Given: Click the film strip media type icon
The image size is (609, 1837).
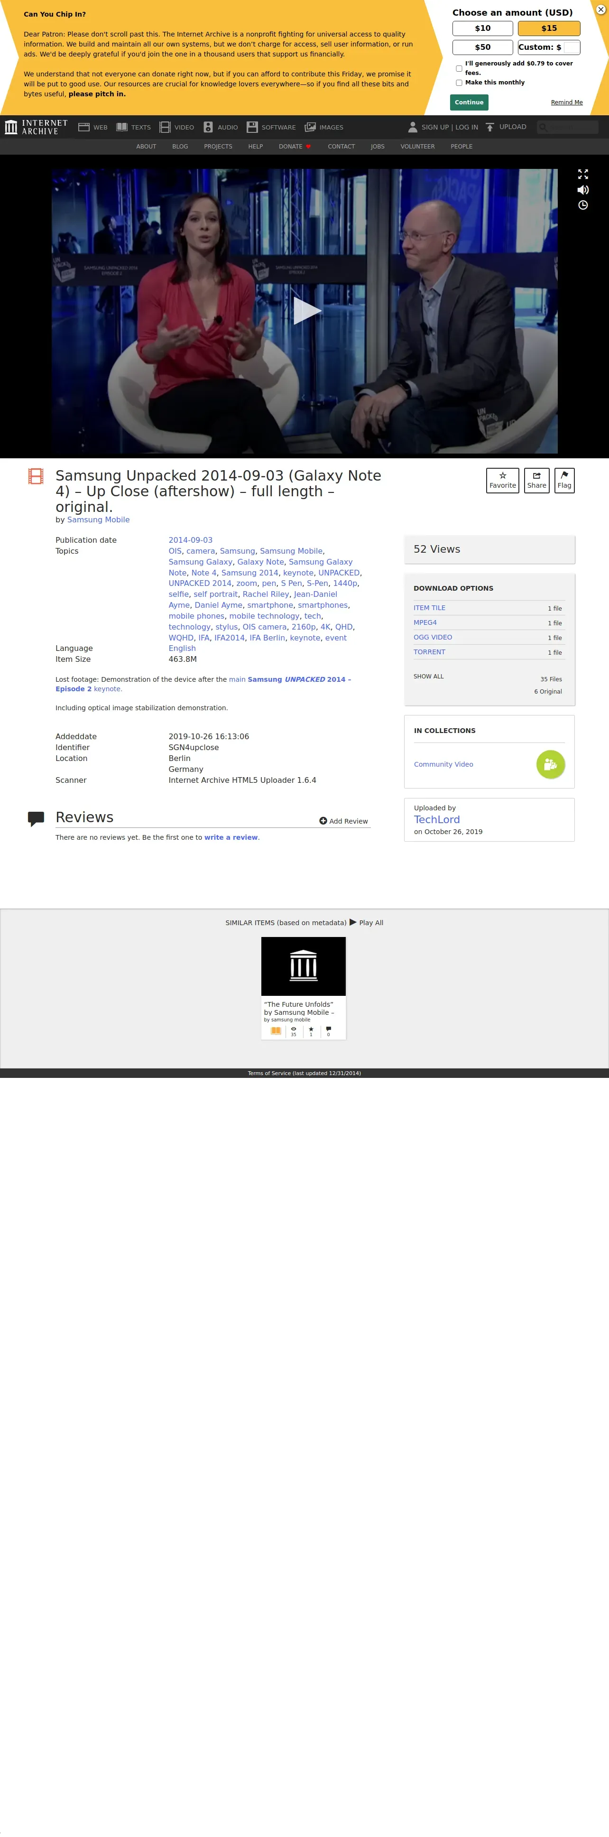Looking at the screenshot, I should coord(36,476).
